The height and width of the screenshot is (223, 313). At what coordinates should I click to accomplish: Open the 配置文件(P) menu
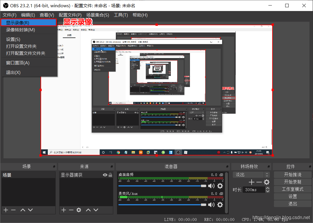70,15
